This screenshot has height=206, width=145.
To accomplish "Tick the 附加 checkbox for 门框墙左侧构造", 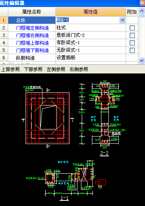I will tap(132, 28).
